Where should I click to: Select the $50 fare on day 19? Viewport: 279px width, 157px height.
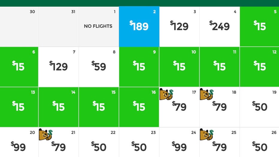[260, 107]
